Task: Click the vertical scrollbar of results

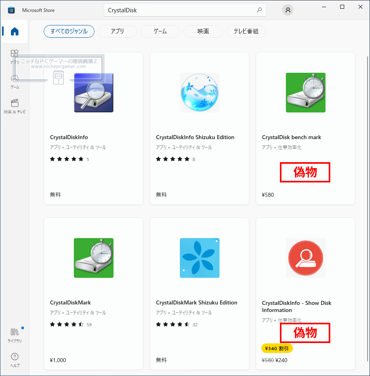Action: pos(368,209)
